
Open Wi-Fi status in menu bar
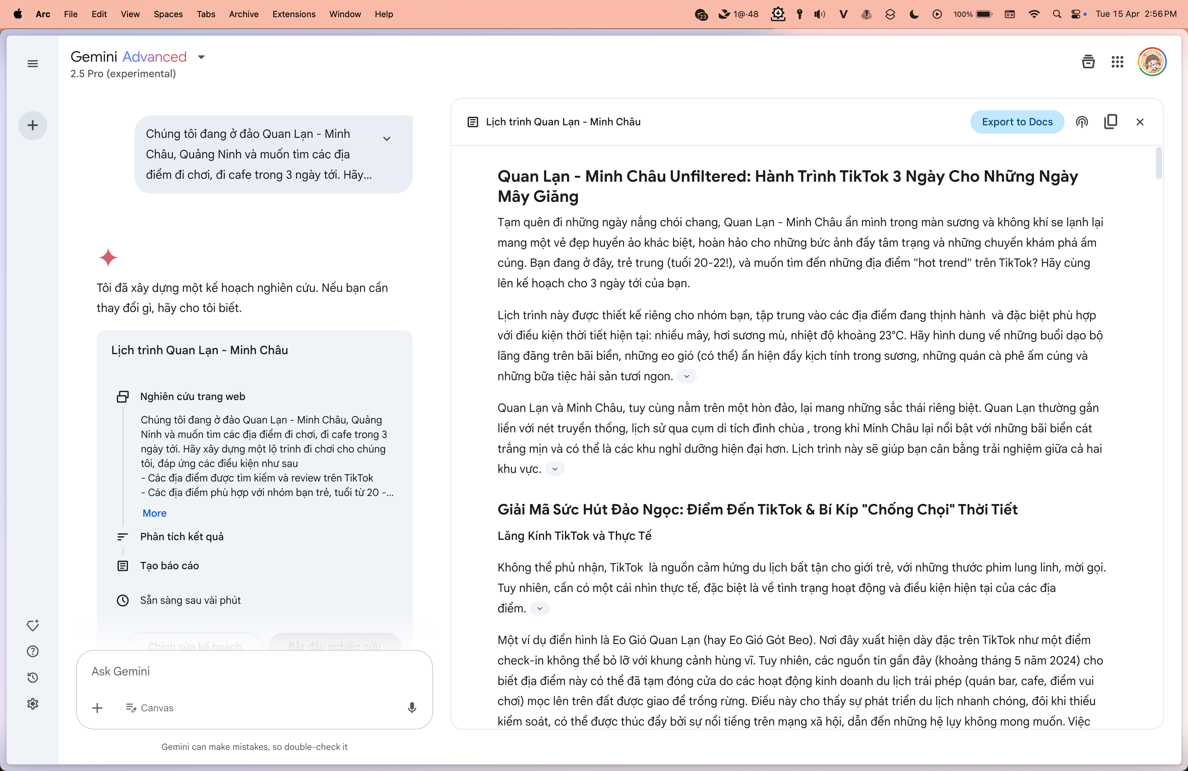[1034, 14]
